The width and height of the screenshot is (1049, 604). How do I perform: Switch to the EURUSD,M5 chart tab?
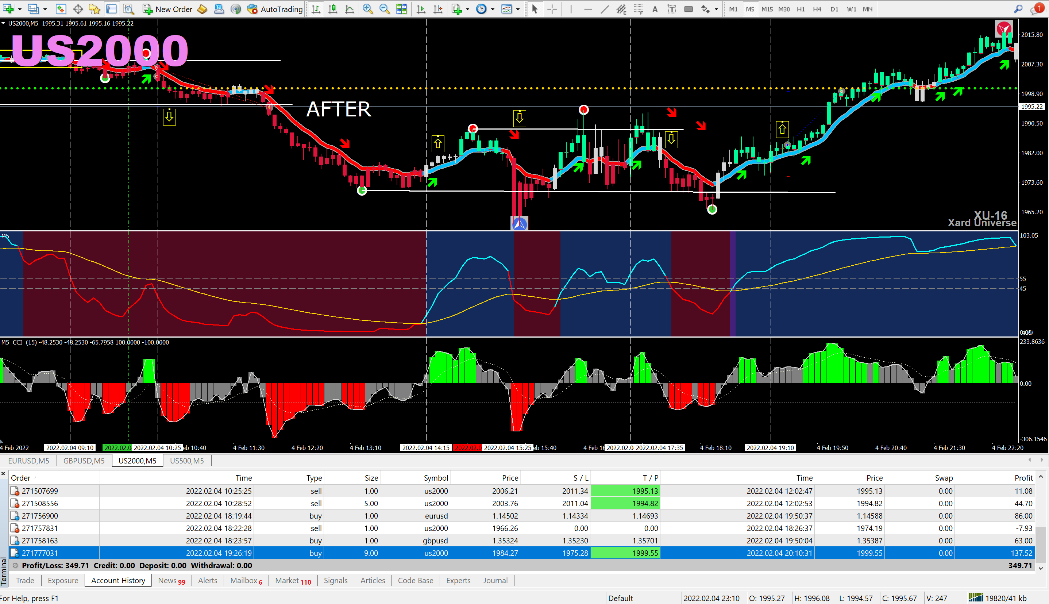tap(28, 461)
